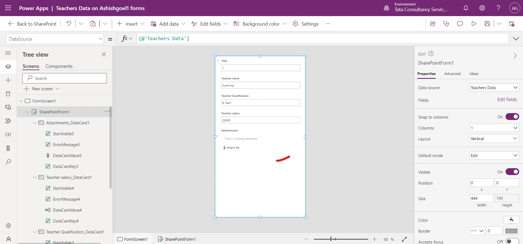
Task: Click the Width size input
Action: click(481, 198)
